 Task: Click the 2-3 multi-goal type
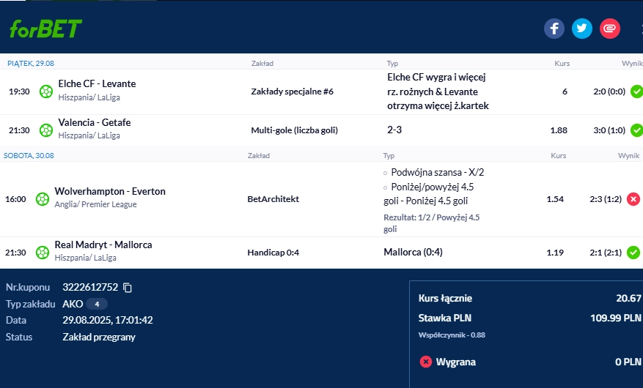[394, 130]
